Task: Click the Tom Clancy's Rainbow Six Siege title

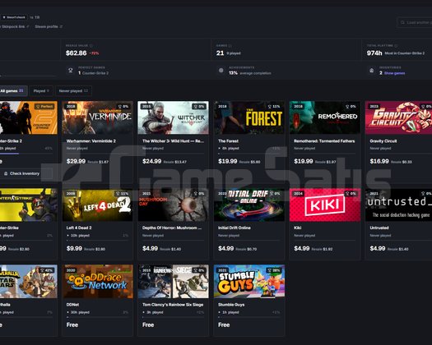Action: (173, 305)
